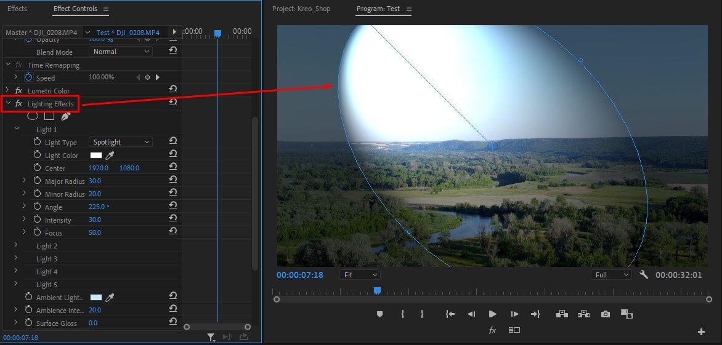
Task: Click the Mark In brace button
Action: [x=402, y=314]
